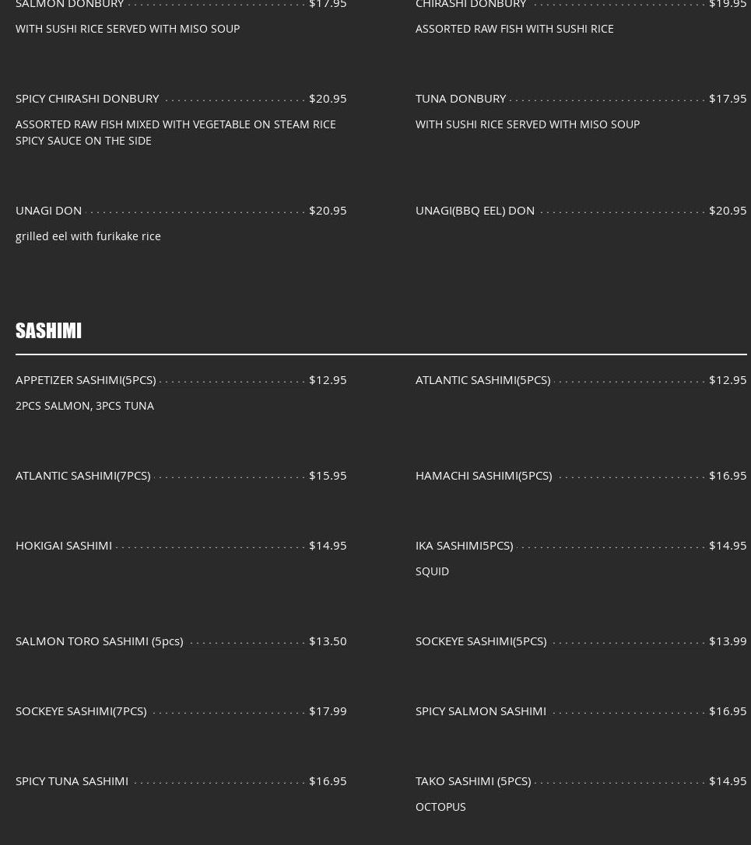Open Unagi(BBQ Eel) Don item

(475, 211)
